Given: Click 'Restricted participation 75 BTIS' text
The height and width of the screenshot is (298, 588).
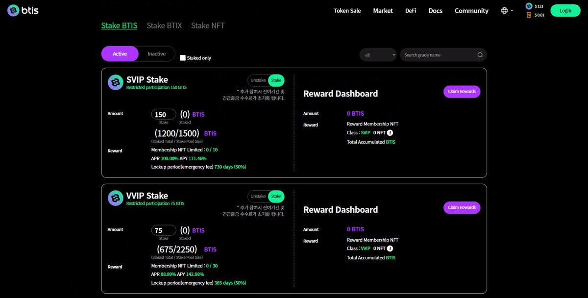Looking at the screenshot, I should pyautogui.click(x=155, y=203).
